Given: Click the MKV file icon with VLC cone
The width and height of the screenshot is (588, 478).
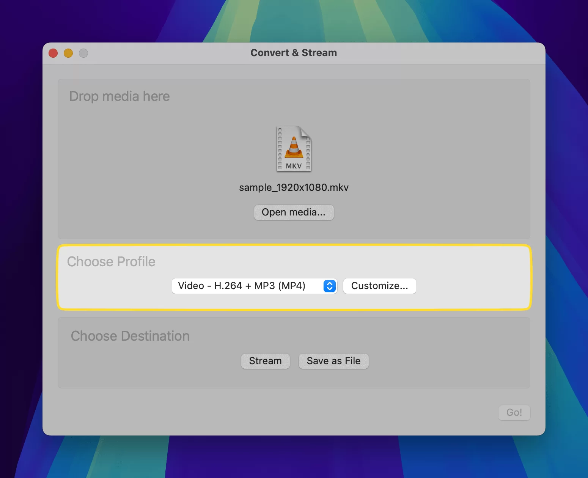Looking at the screenshot, I should [x=294, y=149].
